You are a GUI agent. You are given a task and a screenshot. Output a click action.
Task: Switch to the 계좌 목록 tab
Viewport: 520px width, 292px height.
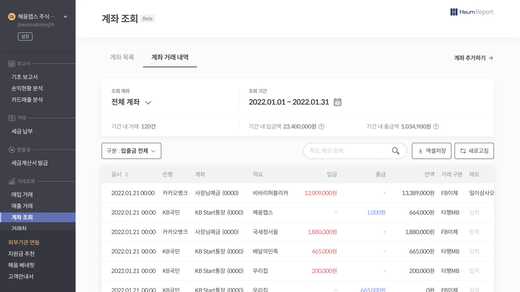click(122, 57)
